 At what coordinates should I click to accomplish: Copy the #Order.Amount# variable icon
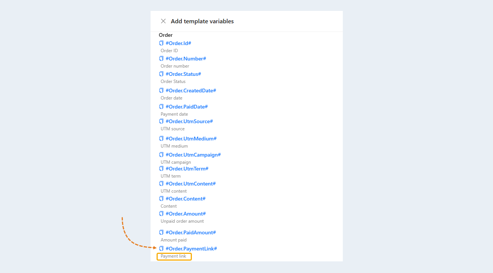coord(161,214)
